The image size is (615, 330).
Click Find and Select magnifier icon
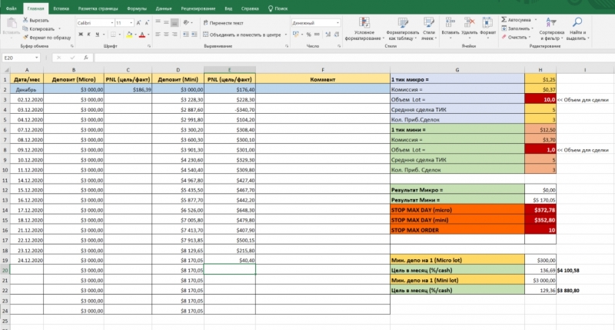click(x=578, y=23)
